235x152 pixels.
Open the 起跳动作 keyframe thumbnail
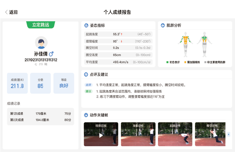175,134
